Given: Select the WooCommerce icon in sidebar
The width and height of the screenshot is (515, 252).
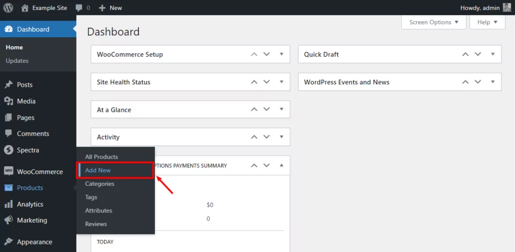Looking at the screenshot, I should point(9,171).
